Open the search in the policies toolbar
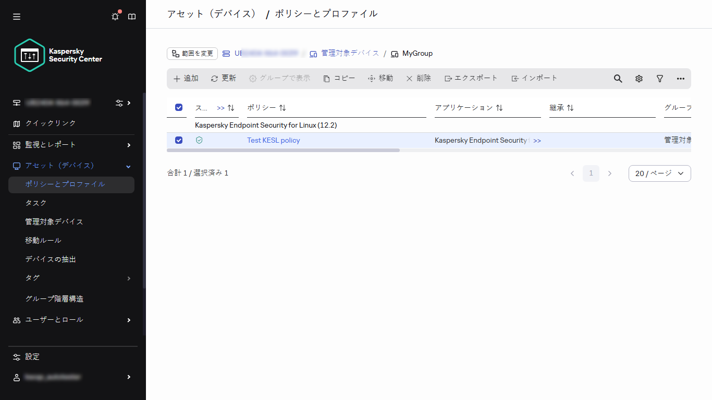This screenshot has width=712, height=400. coord(618,78)
